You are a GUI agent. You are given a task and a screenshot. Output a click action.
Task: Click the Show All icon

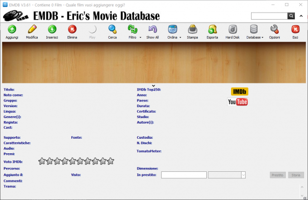coord(152,29)
